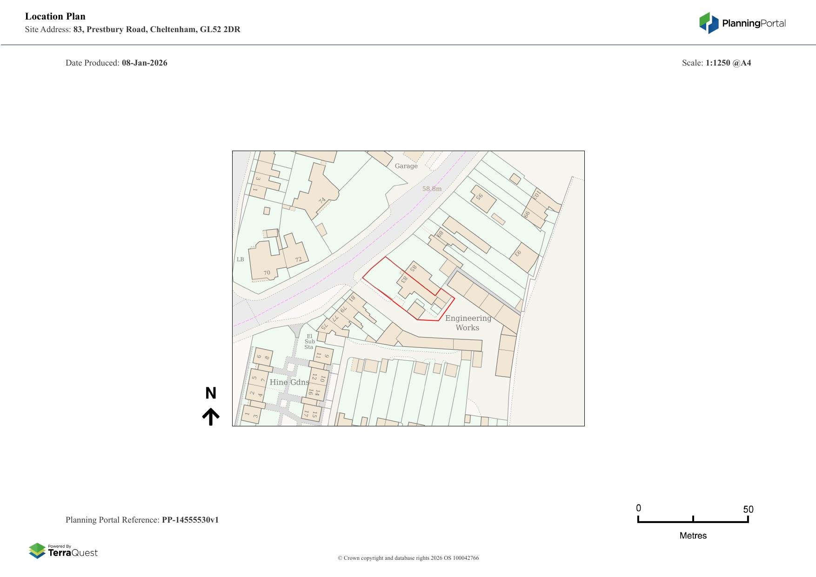Click building number 93 on map
The height and width of the screenshot is (577, 816).
pos(518,254)
